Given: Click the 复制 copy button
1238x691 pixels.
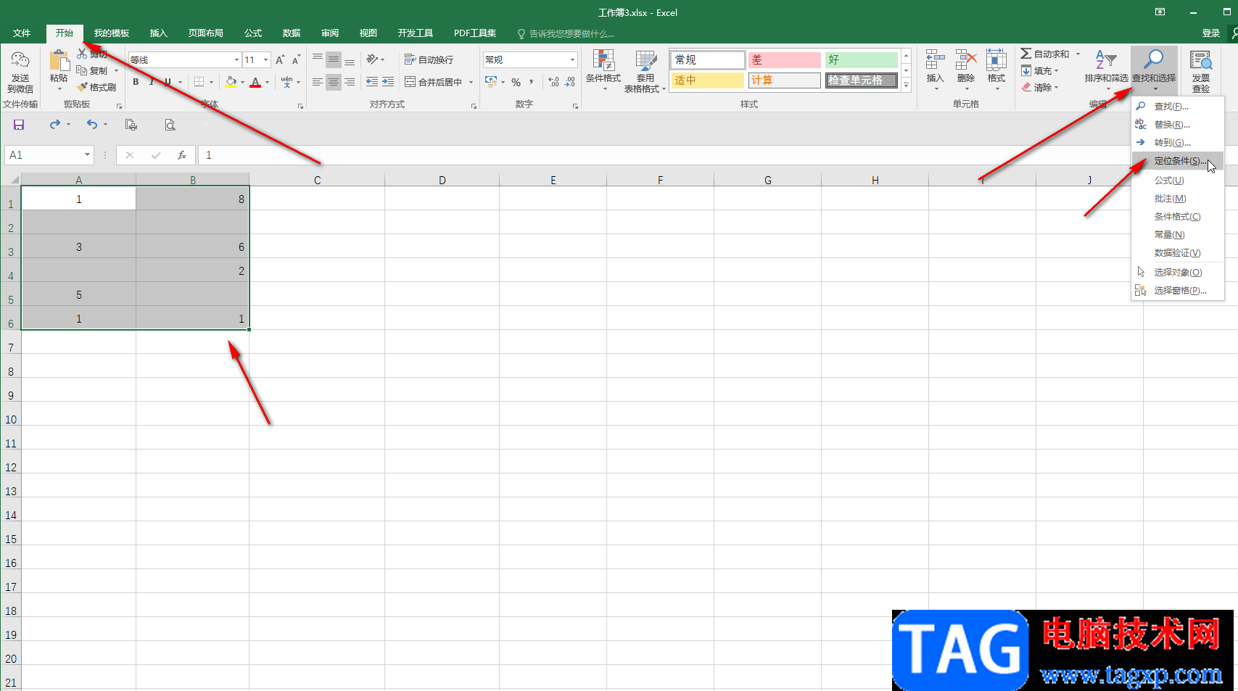Looking at the screenshot, I should [93, 70].
